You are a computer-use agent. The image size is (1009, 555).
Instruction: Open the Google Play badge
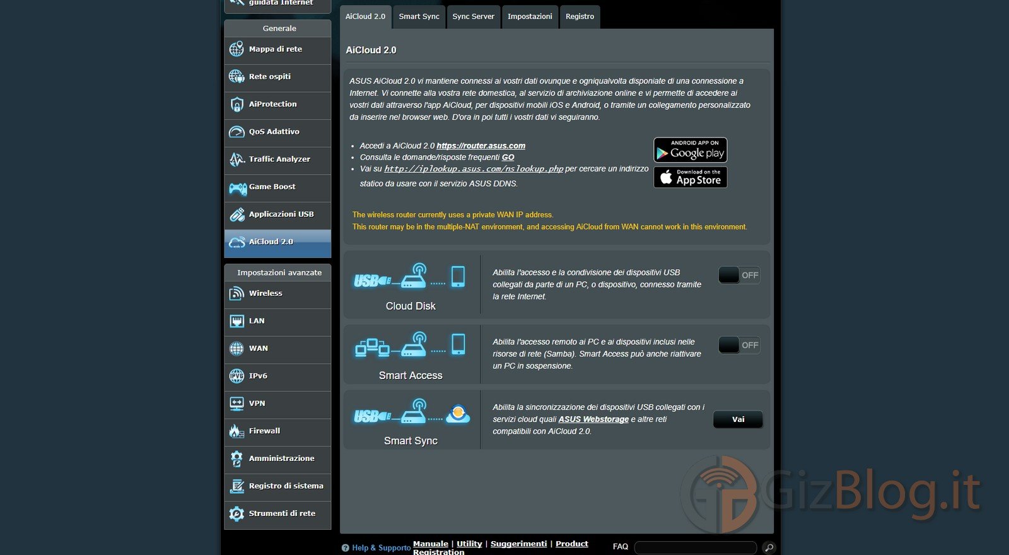pos(691,150)
